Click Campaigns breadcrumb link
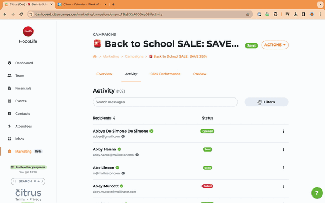The width and height of the screenshot is (325, 203). [x=134, y=56]
